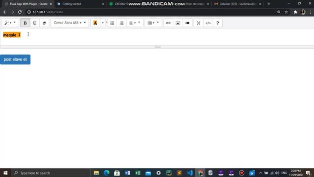Toggle full screen editor mode
314x177 pixels.
pyautogui.click(x=198, y=23)
